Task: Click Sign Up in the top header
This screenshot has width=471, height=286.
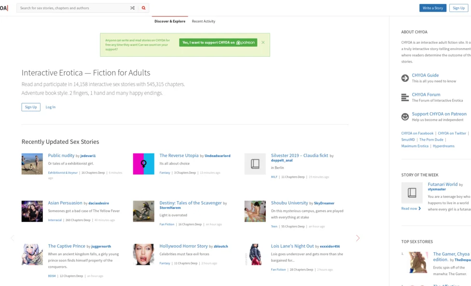Action: [x=458, y=8]
